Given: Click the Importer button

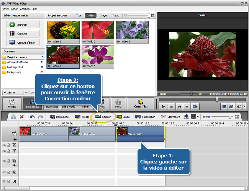Looking at the screenshot, I should pos(23,24).
